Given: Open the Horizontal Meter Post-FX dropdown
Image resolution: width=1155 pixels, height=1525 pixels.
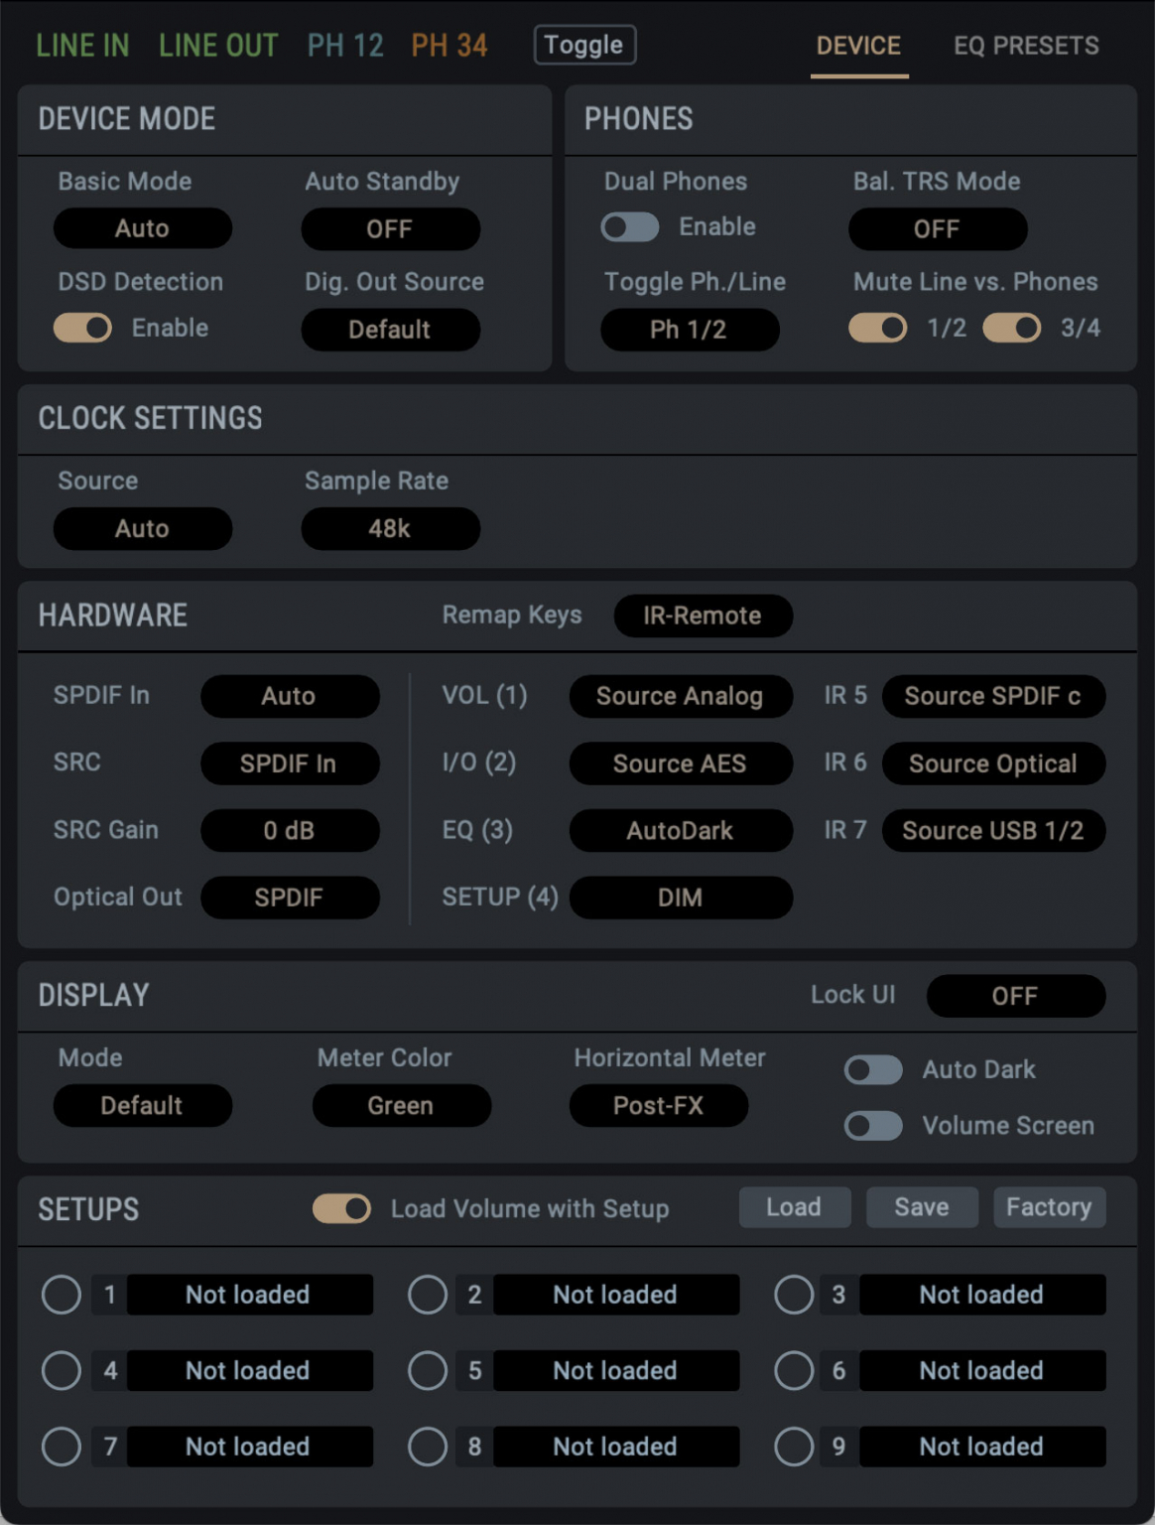Looking at the screenshot, I should 659,1105.
